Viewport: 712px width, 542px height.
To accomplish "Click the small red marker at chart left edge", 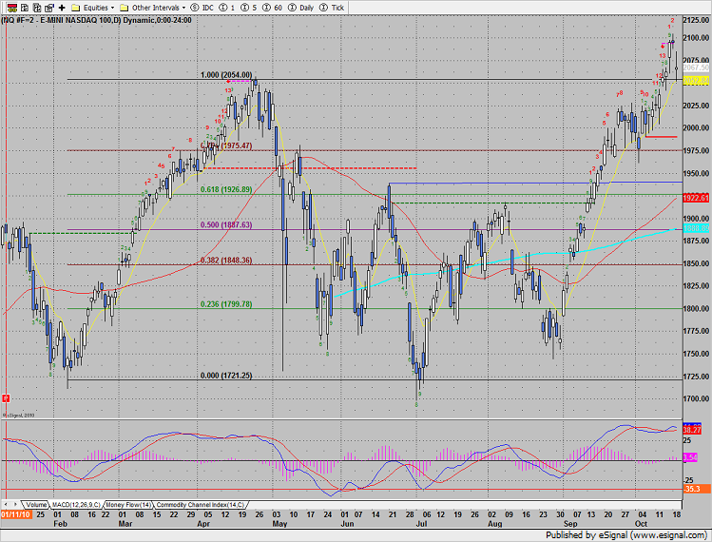I will tap(6, 398).
